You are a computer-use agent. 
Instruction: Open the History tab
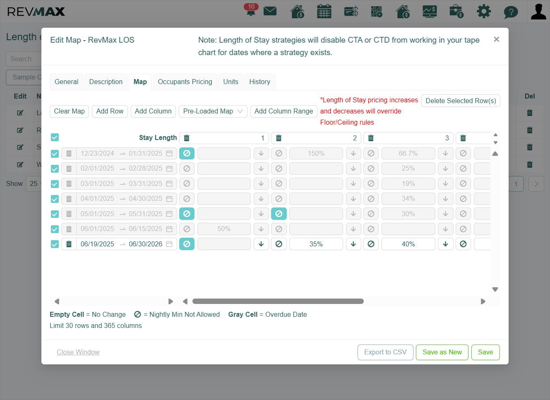259,82
